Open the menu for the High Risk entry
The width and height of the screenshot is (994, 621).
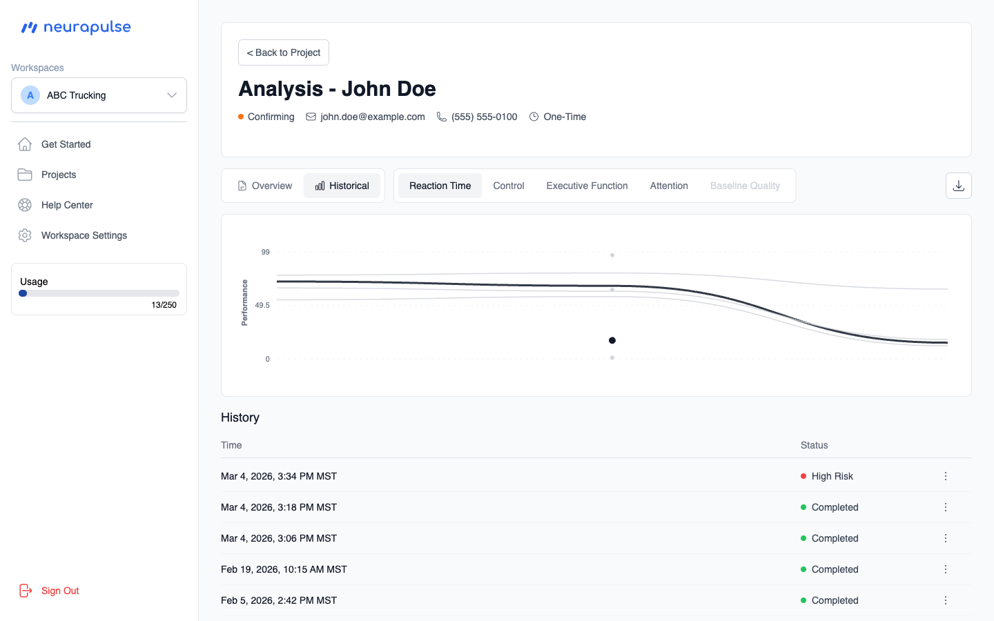click(946, 475)
